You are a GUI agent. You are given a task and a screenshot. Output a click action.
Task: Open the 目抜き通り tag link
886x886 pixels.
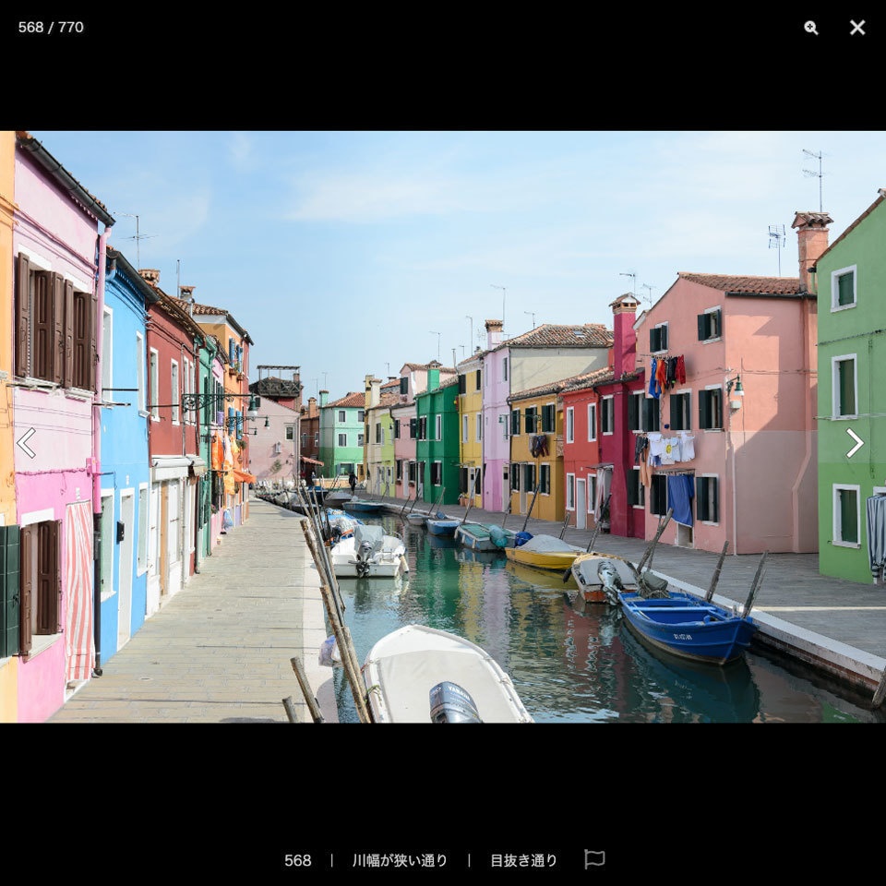coord(523,860)
